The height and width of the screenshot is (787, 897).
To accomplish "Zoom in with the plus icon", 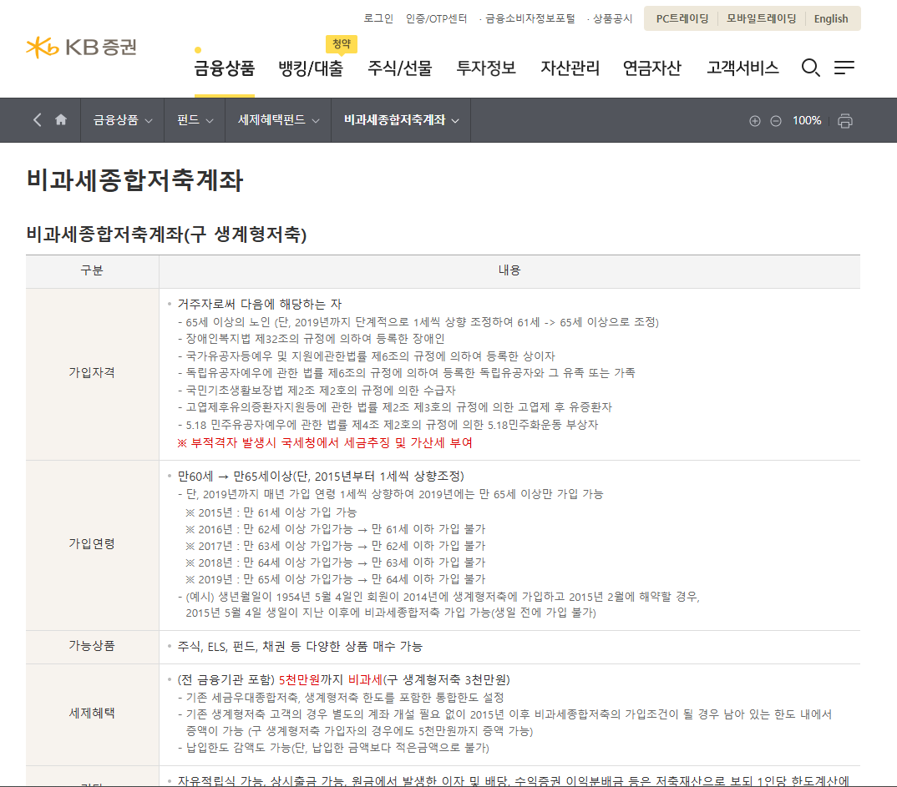I will [755, 121].
